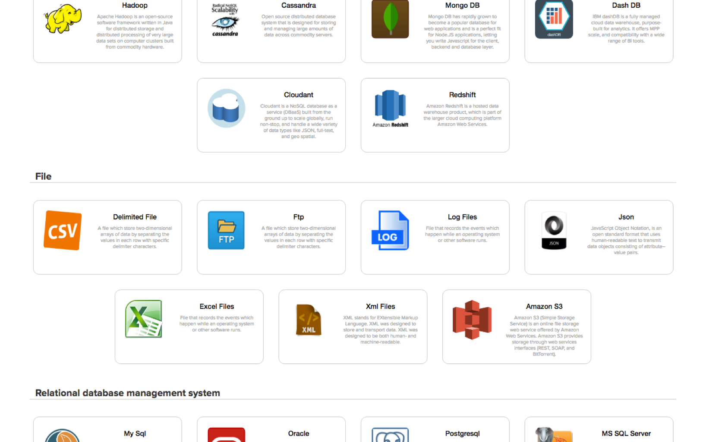Choose the Mongo DB green leaf icon
This screenshot has width=706, height=442.
[x=390, y=19]
